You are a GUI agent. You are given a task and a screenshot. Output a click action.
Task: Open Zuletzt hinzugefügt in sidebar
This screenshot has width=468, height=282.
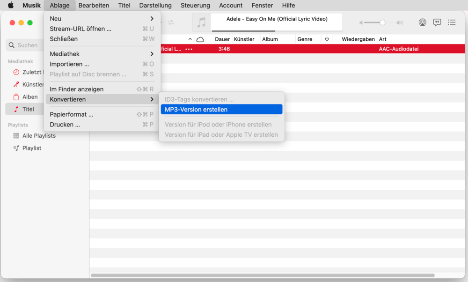(x=32, y=72)
